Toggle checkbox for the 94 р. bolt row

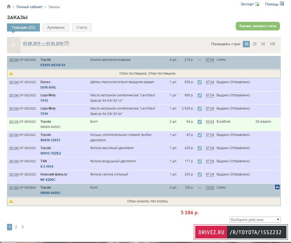[199, 122]
